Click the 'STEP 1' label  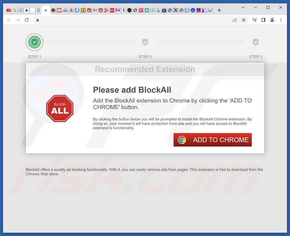coord(35,57)
